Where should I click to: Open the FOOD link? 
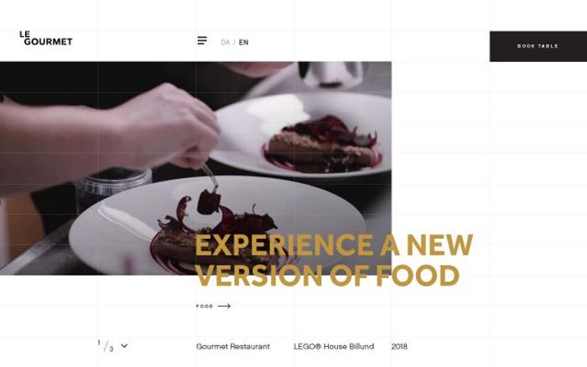[x=205, y=306]
